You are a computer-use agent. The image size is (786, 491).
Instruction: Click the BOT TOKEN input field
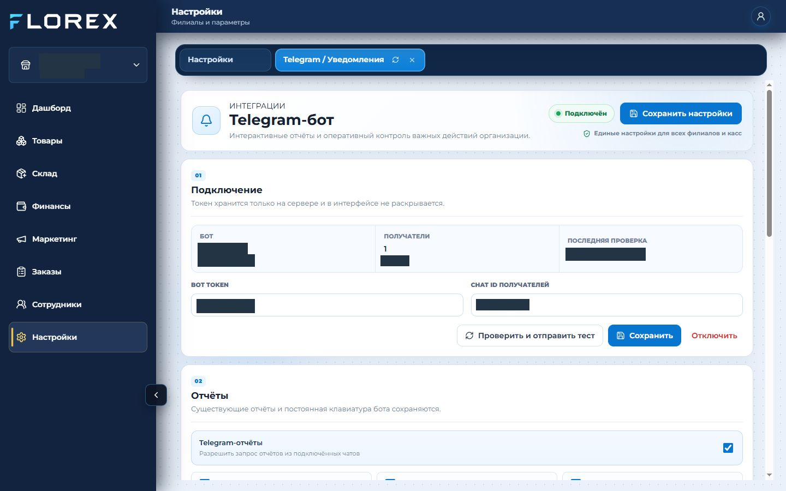point(327,305)
